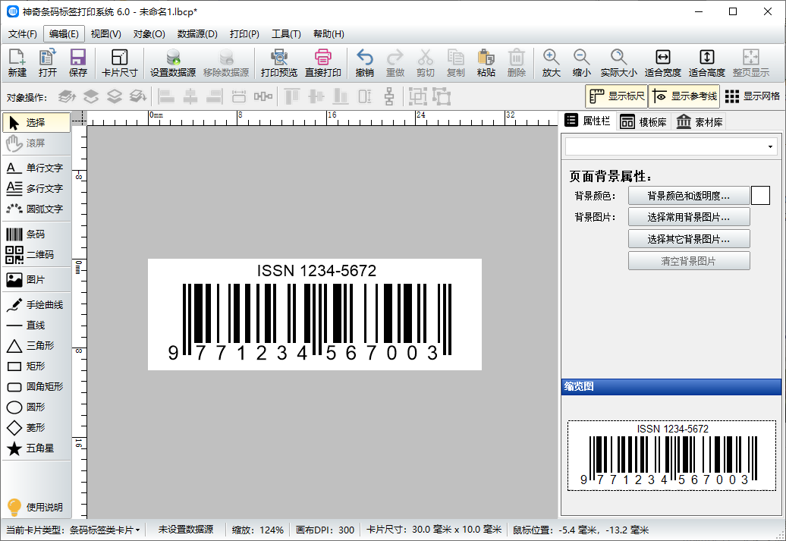Select the 圆角矩形 rounded rectangle tool
Screen dimensions: 786x541
[x=36, y=386]
